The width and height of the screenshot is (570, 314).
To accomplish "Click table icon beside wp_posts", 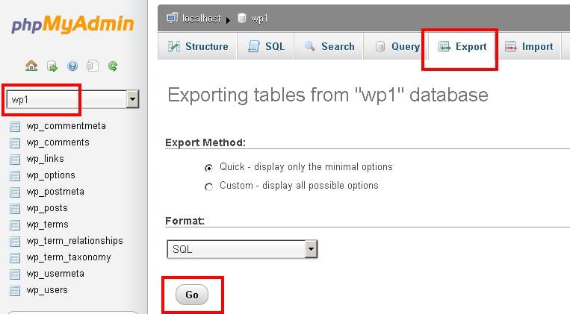I will (15, 209).
